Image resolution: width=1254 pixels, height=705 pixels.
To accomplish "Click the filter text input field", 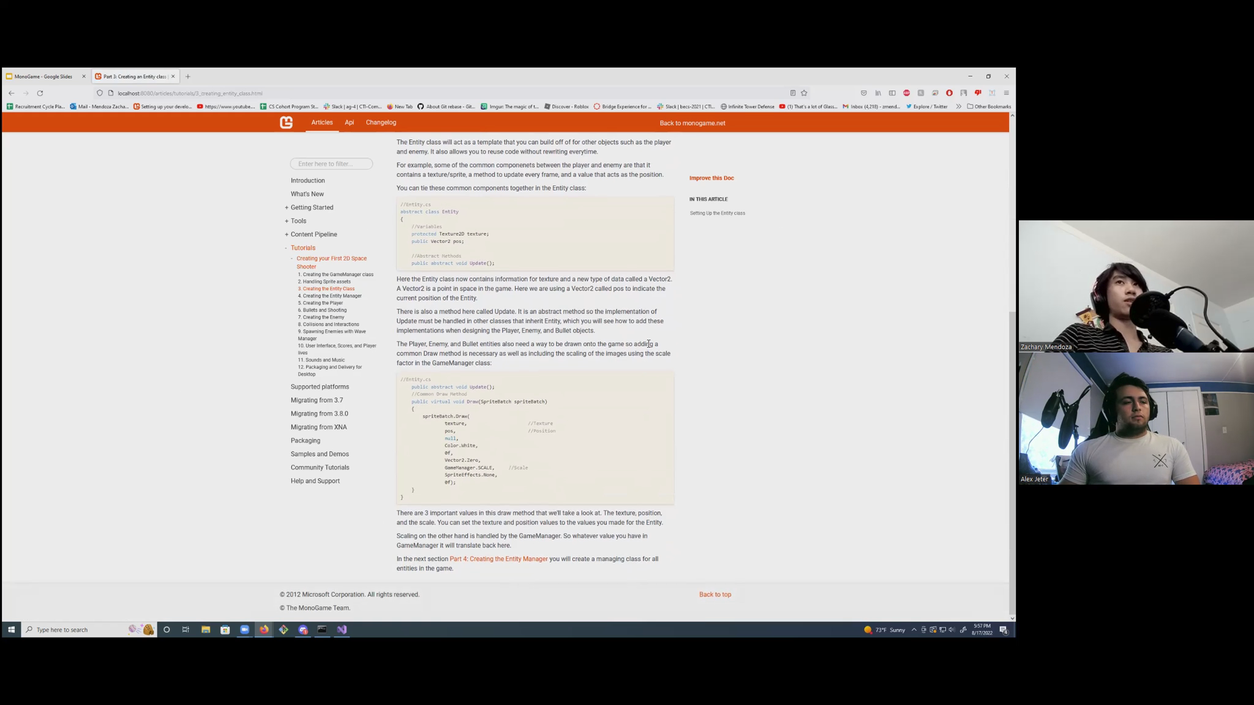I will (331, 163).
